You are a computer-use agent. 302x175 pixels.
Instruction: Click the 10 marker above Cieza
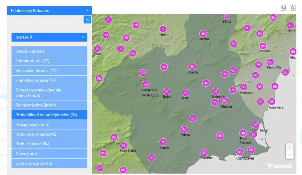(x=192, y=67)
